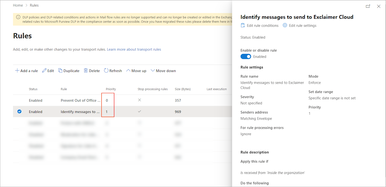
Task: Pop out the rule details panel
Action: 368,6
